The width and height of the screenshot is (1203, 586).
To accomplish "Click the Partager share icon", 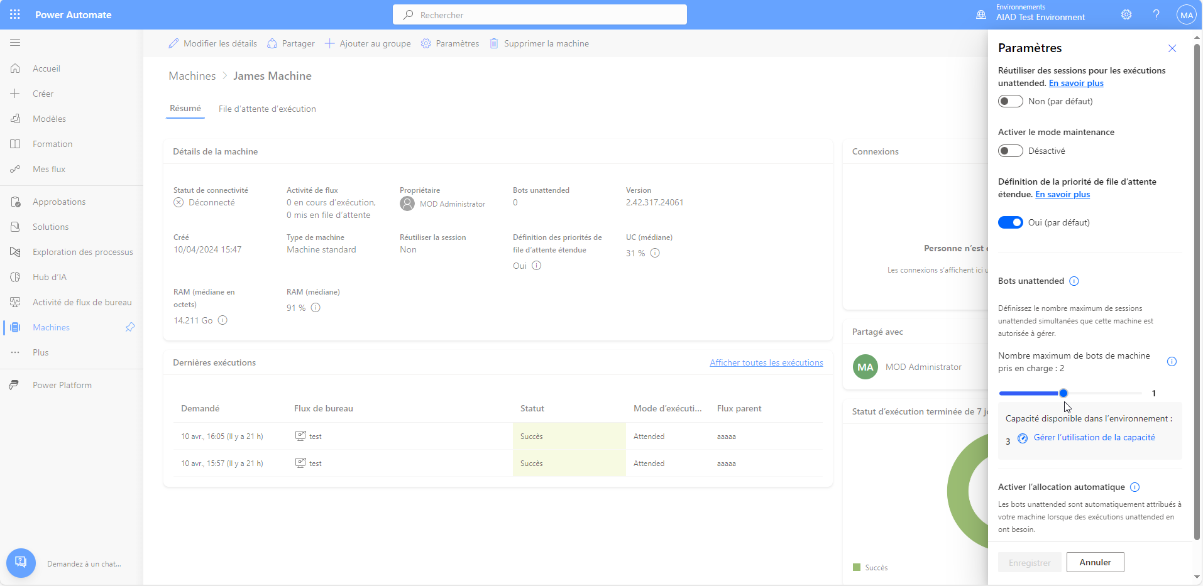I will 272,43.
